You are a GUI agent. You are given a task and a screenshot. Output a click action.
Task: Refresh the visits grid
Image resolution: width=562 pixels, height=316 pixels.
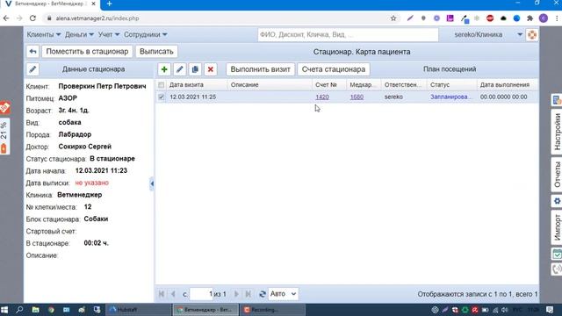coord(263,294)
